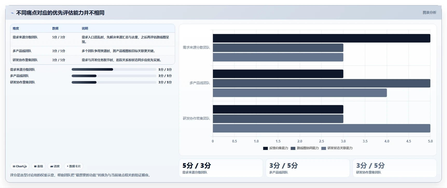447x188 pixels.
Task: Toggle 路线图协同能力 legend swatch
Action: 293,148
